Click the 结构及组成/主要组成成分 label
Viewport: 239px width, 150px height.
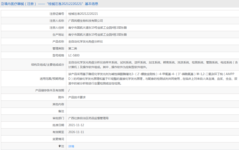click(48, 64)
